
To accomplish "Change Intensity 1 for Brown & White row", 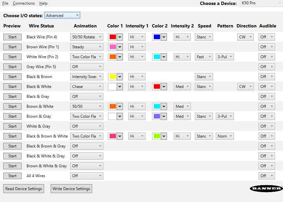I will 137,106.
